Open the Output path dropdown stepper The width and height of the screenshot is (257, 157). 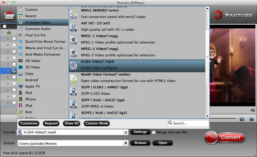[x=126, y=143]
